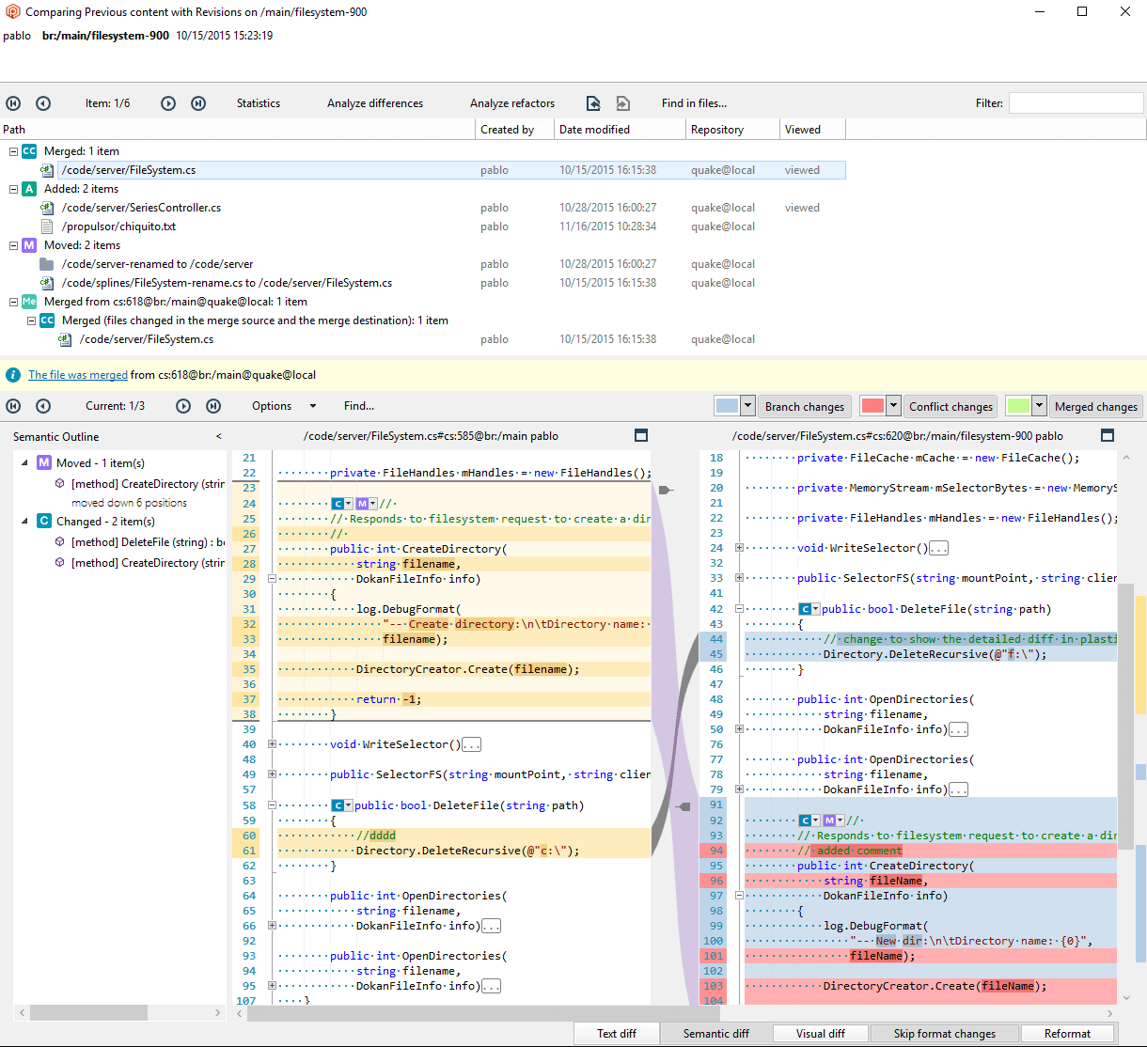The width and height of the screenshot is (1147, 1047).
Task: Go to the first difference beside 'Current: 1/3'
Action: click(13, 406)
